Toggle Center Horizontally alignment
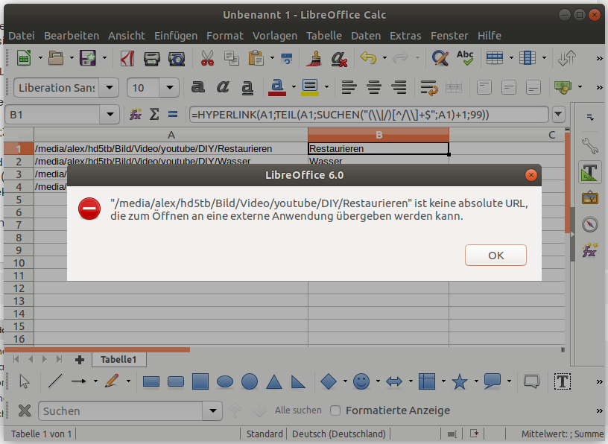Screen dimensions: 608x444 [374, 87]
